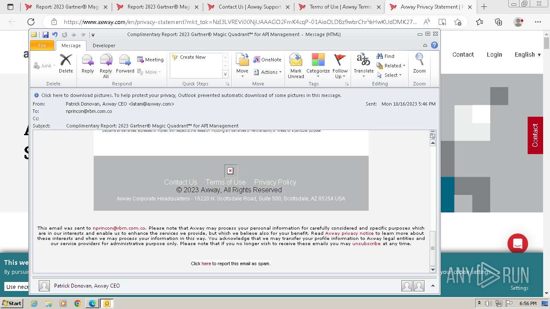Image resolution: width=550 pixels, height=309 pixels.
Task: Open Edge Collections icon
Action: click(x=498, y=22)
